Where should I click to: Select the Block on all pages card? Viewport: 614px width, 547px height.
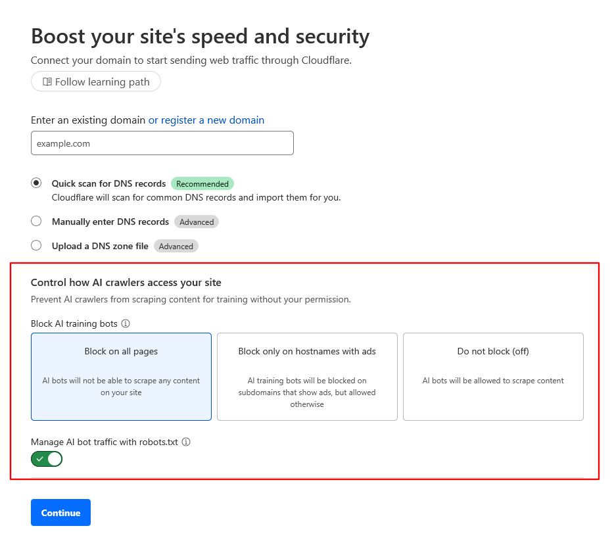coord(121,376)
